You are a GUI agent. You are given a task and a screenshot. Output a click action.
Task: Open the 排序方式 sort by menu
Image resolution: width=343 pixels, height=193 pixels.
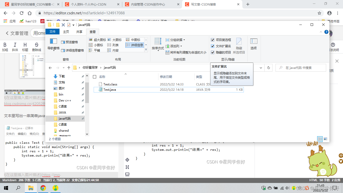click(x=158, y=44)
